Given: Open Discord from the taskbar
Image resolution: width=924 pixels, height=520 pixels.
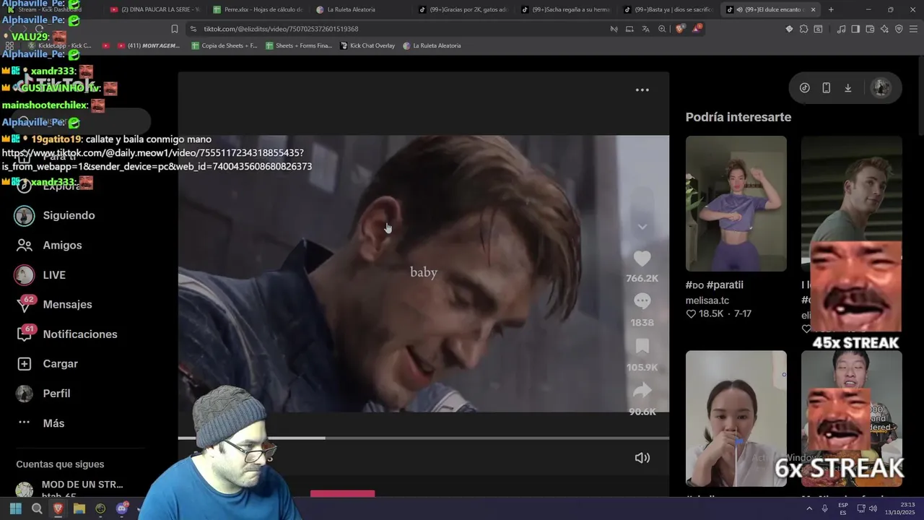Looking at the screenshot, I should coord(122,508).
